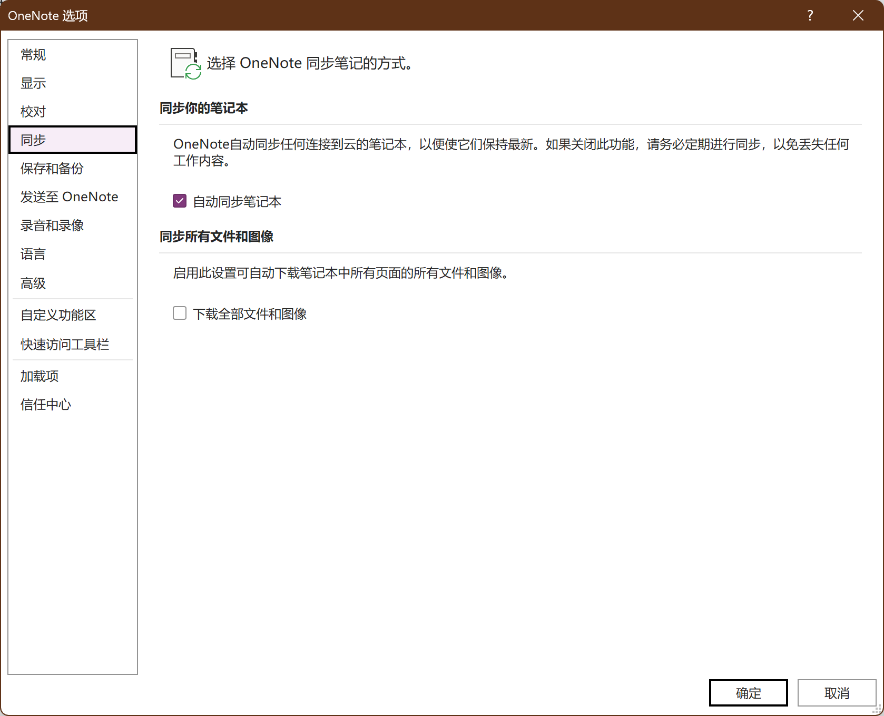Click the OneNote自动同步 description paragraph
The height and width of the screenshot is (716, 884).
click(511, 152)
